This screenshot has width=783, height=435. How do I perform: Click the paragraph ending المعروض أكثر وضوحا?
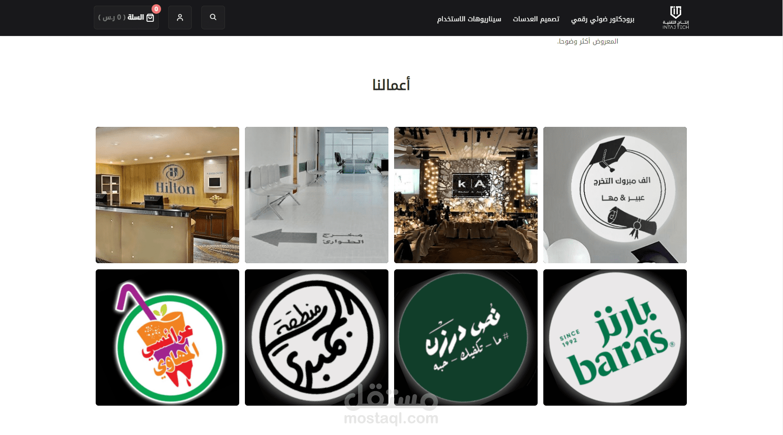(587, 42)
